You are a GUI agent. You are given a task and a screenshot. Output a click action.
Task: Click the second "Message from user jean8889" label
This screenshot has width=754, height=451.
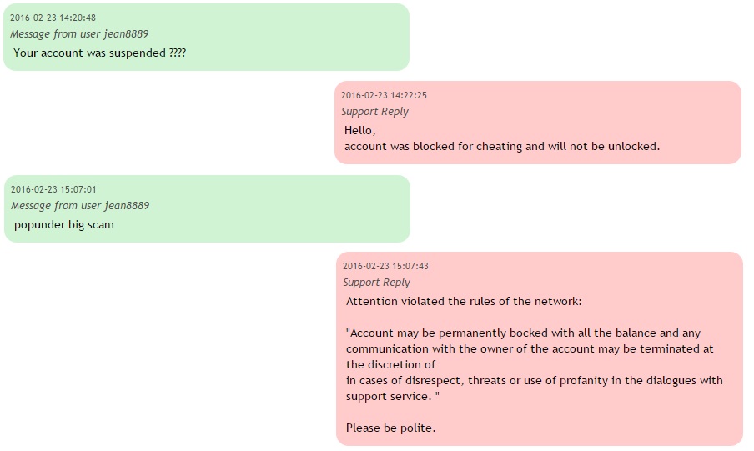click(x=80, y=206)
